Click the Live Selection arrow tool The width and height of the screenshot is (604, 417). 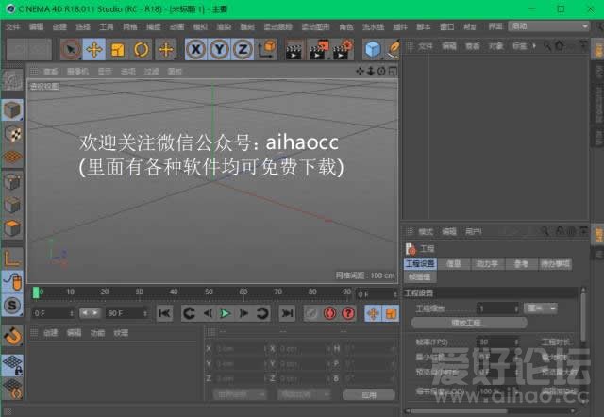70,49
